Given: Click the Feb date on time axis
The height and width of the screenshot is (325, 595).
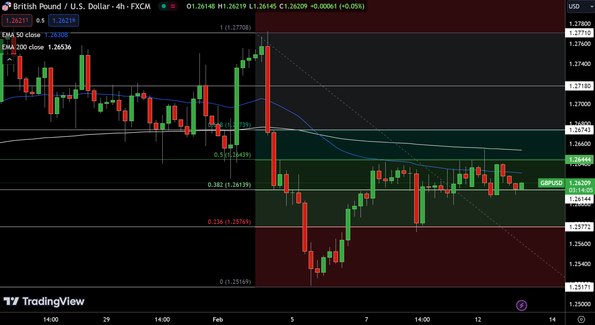Looking at the screenshot, I should coord(218,319).
